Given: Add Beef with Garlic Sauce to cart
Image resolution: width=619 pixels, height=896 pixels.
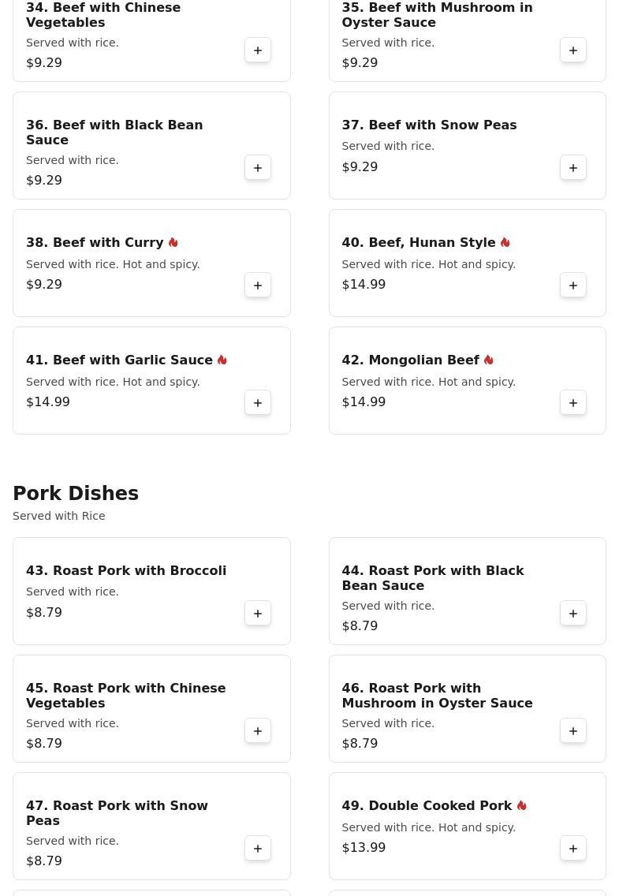Looking at the screenshot, I should pos(258,403).
